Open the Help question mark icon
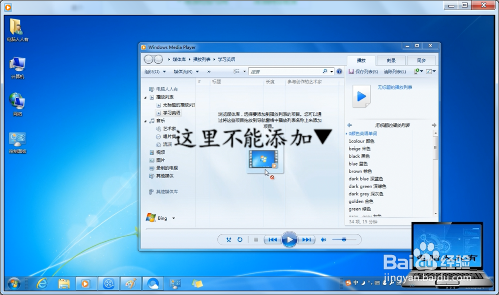The height and width of the screenshot is (295, 499). tap(339, 72)
